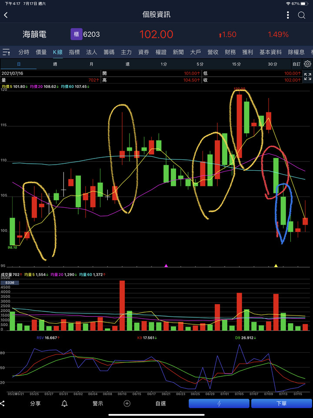The width and height of the screenshot is (313, 418).
Task: Tap the bell alert icon
Action: 64,404
